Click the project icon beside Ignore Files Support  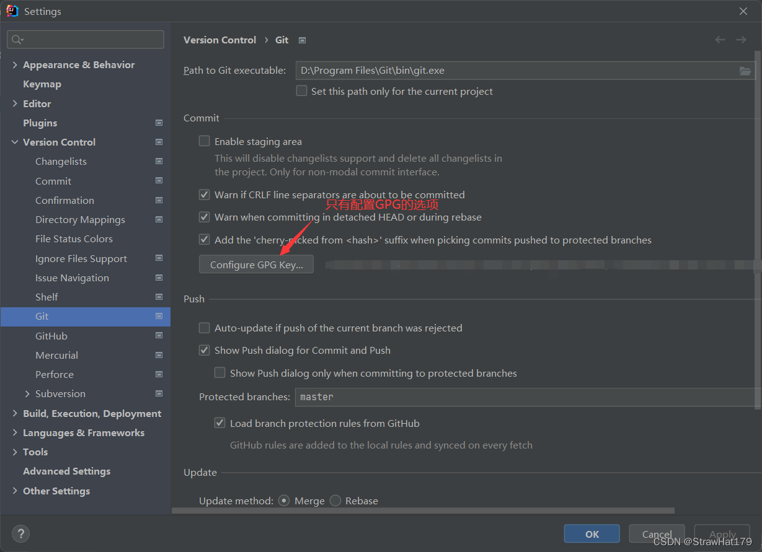(159, 258)
